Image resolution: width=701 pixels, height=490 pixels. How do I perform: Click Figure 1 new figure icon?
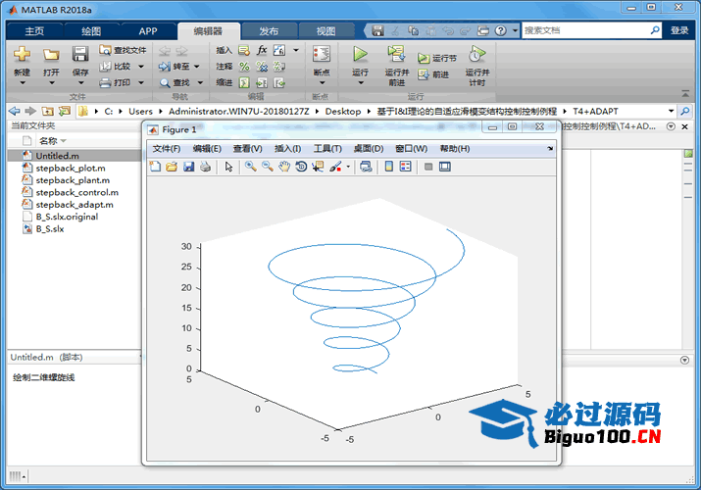[x=155, y=167]
